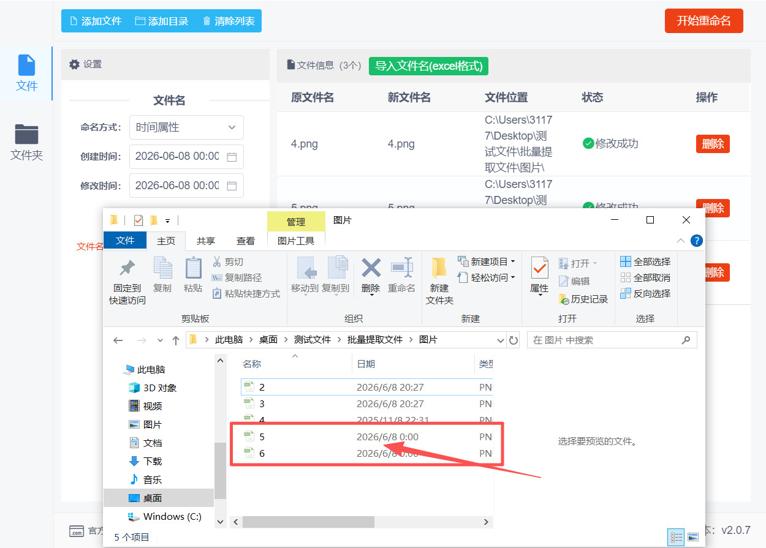The width and height of the screenshot is (766, 548).
Task: Switch to the 查看 ribbon tab
Action: coord(246,241)
